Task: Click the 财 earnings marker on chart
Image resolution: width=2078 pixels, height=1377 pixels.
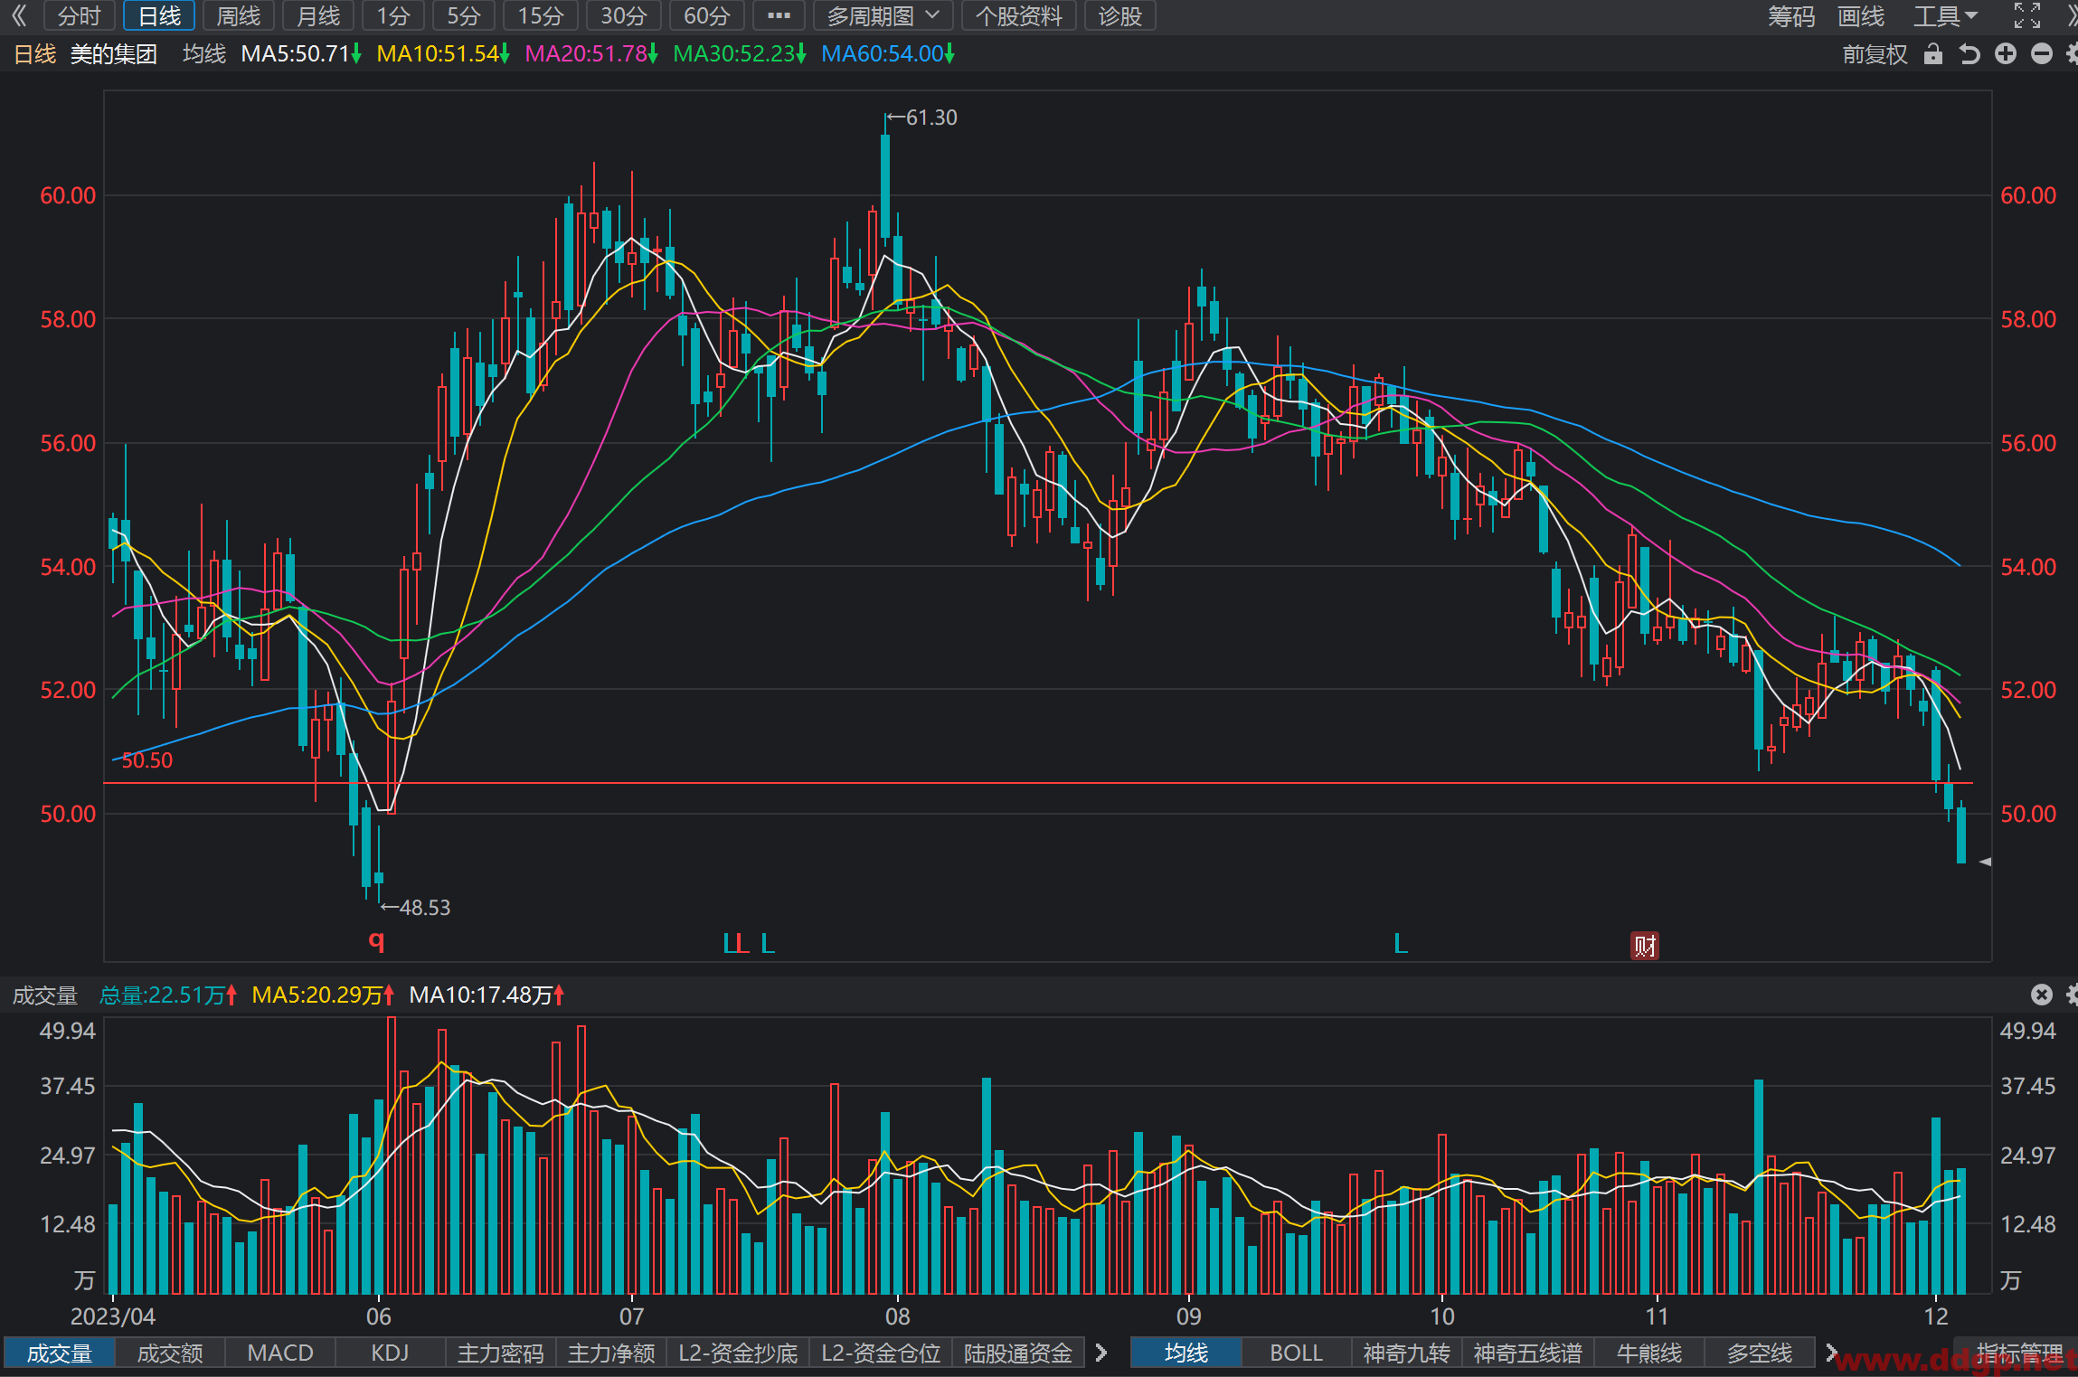Action: click(1644, 946)
